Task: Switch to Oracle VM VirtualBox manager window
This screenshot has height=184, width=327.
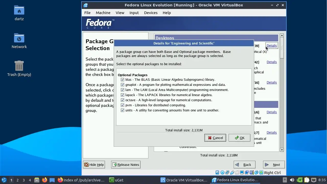Action: 184,180
